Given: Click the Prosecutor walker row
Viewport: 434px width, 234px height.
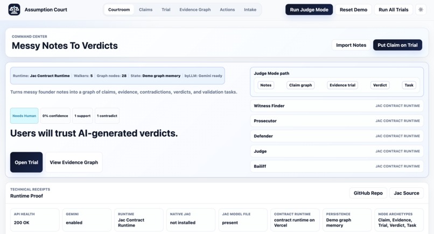Looking at the screenshot, I should pyautogui.click(x=337, y=121).
